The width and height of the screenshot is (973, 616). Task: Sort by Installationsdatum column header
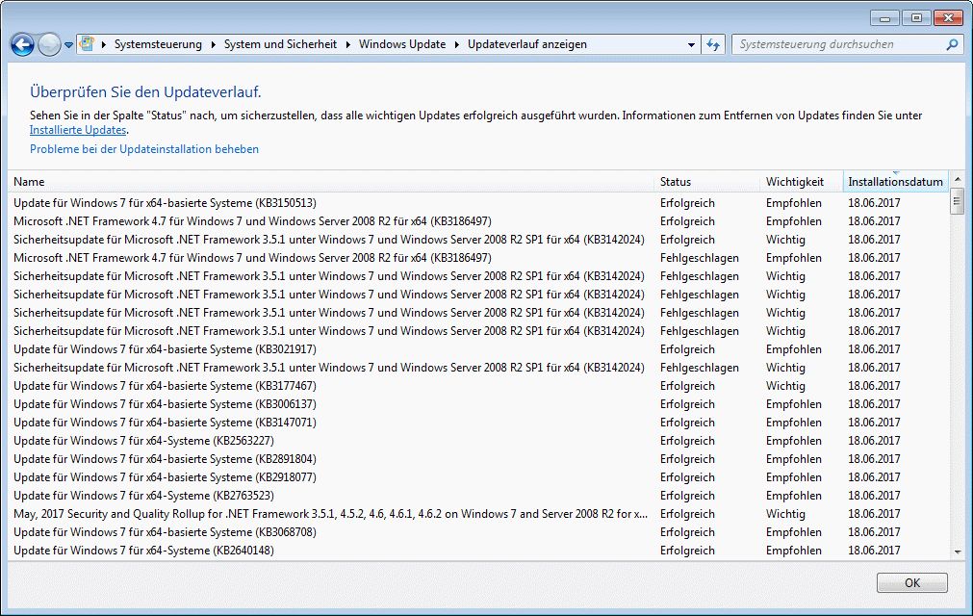pyautogui.click(x=895, y=182)
